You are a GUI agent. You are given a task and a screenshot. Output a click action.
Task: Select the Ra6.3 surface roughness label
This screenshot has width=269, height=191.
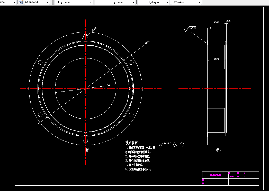pyautogui.click(x=192, y=28)
